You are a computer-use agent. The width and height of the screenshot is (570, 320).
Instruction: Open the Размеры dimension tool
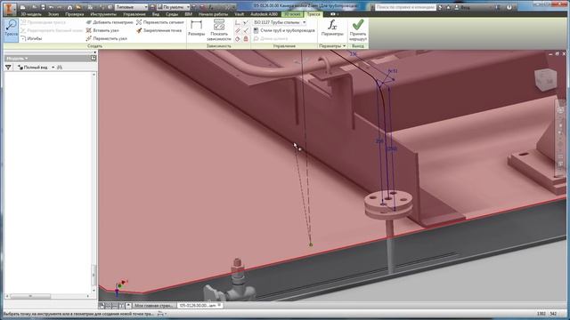point(196,28)
